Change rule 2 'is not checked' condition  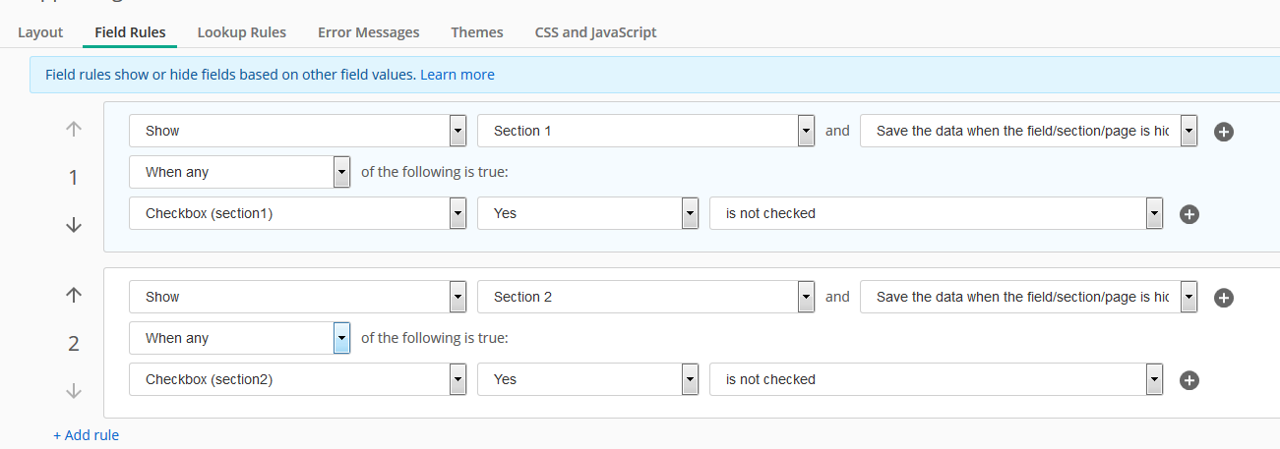point(937,379)
